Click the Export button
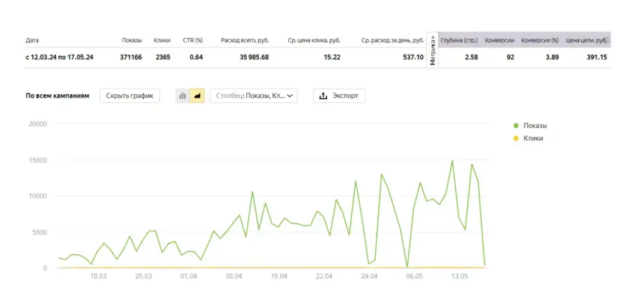Screen dimensions: 635x287 tap(339, 96)
